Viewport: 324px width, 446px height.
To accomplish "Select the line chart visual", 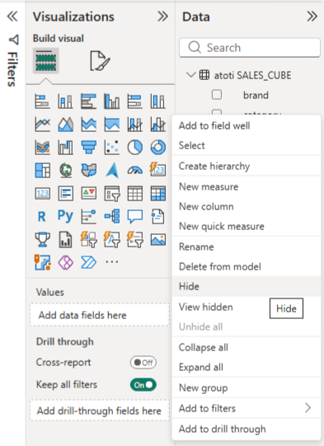I will pos(42,124).
